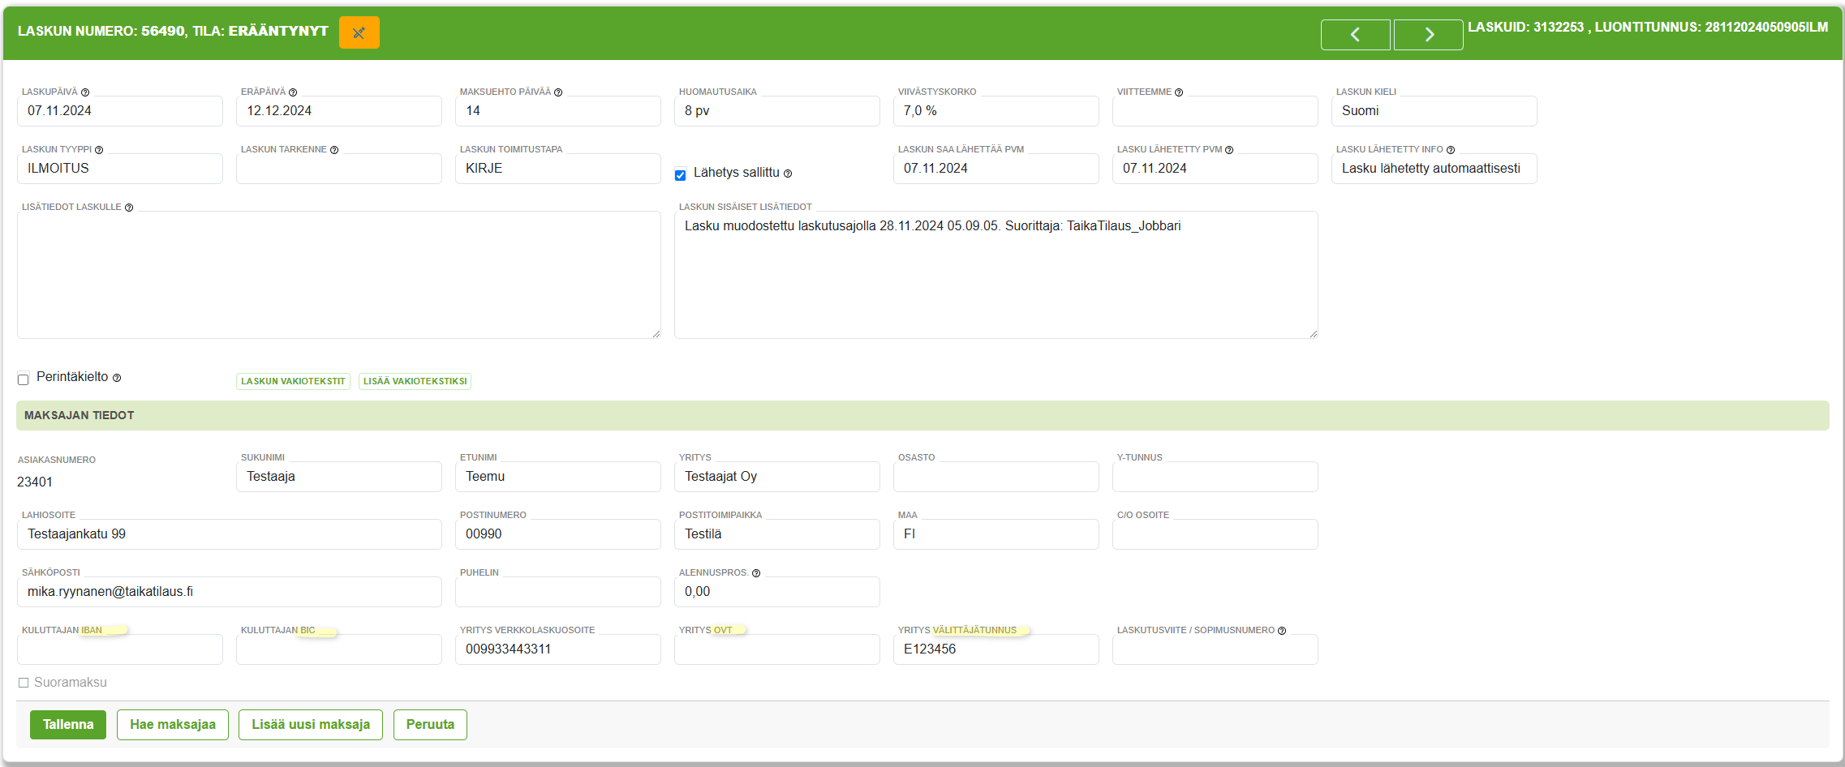This screenshot has height=767, width=1845.
Task: Tick the Suoramaksu checkbox
Action: [24, 683]
